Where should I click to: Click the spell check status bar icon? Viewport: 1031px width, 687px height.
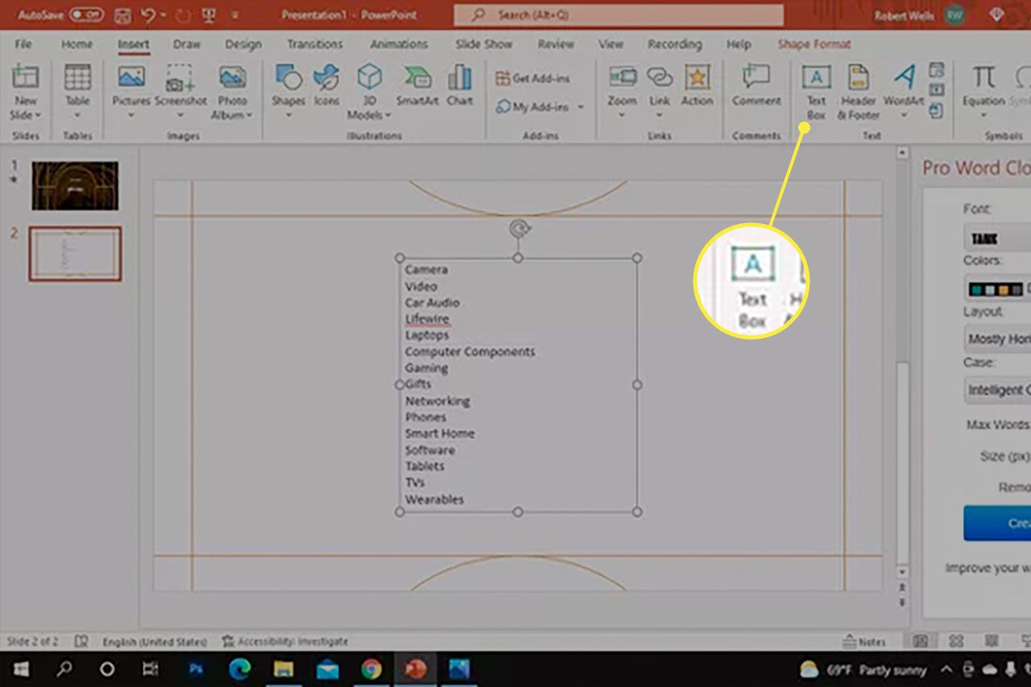81,642
